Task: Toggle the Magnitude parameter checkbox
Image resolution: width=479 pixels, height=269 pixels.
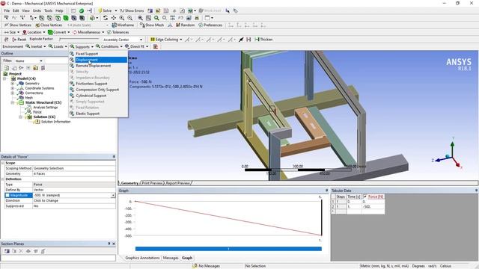Action: point(7,195)
